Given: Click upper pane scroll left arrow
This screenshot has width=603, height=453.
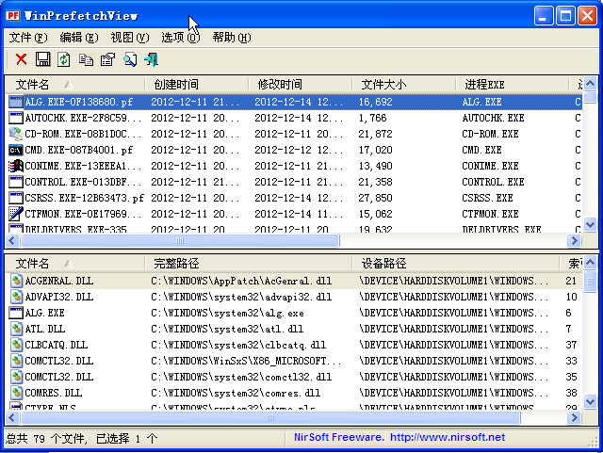Looking at the screenshot, I should tap(12, 241).
